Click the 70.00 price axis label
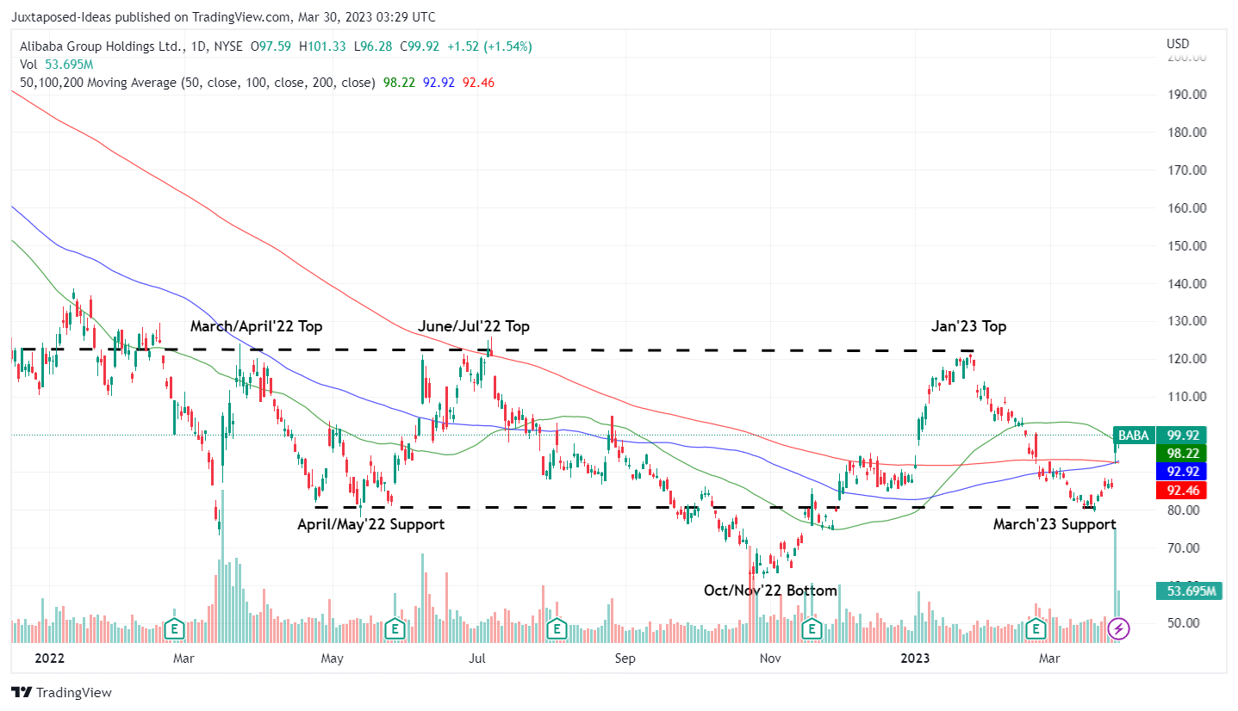1238x711 pixels. click(1185, 547)
